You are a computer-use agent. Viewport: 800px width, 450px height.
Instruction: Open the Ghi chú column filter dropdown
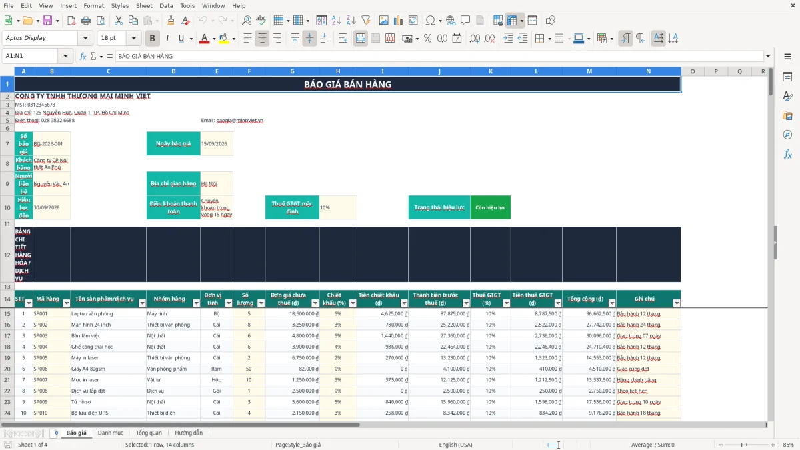click(x=677, y=303)
